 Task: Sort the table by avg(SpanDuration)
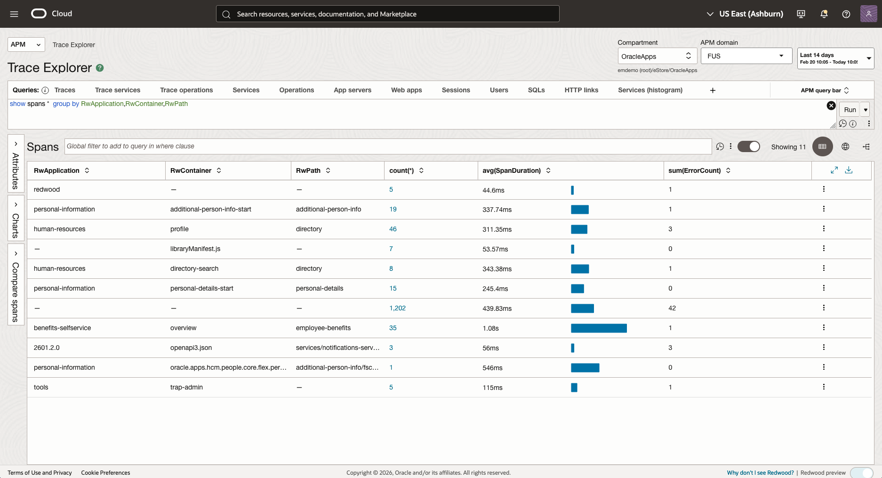click(x=548, y=170)
